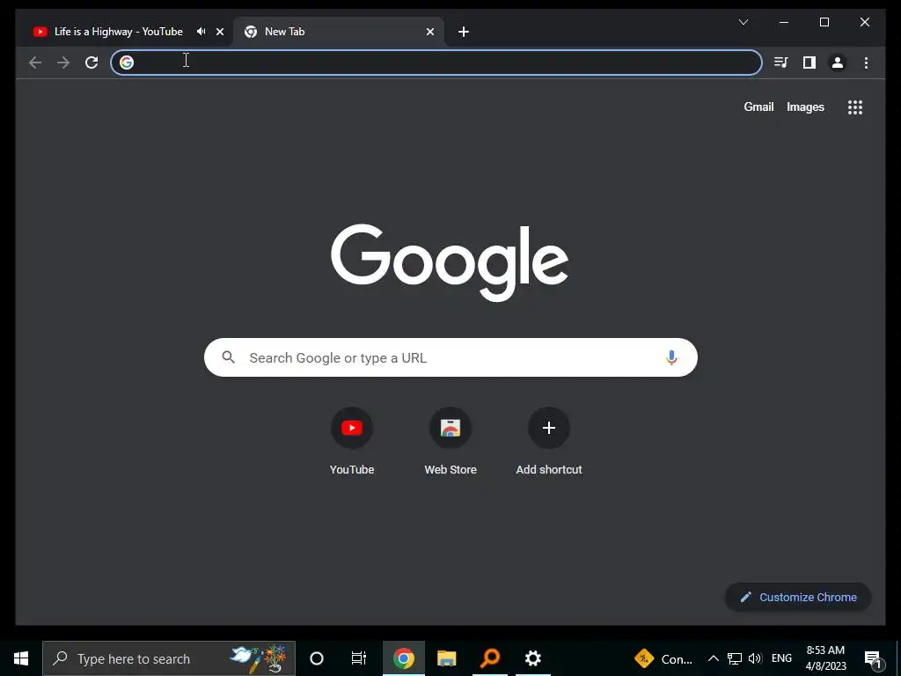Click the ENG language indicator
The width and height of the screenshot is (901, 676).
tap(781, 658)
